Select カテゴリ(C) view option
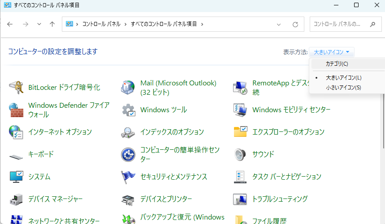The width and height of the screenshot is (385, 224). (348, 64)
